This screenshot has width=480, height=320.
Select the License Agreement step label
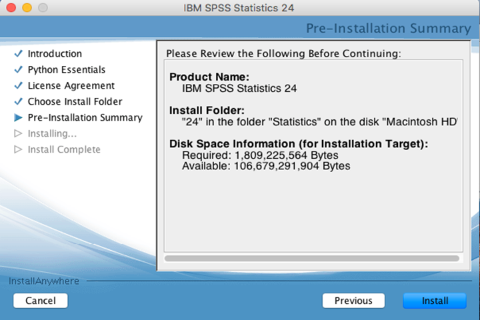coord(71,86)
